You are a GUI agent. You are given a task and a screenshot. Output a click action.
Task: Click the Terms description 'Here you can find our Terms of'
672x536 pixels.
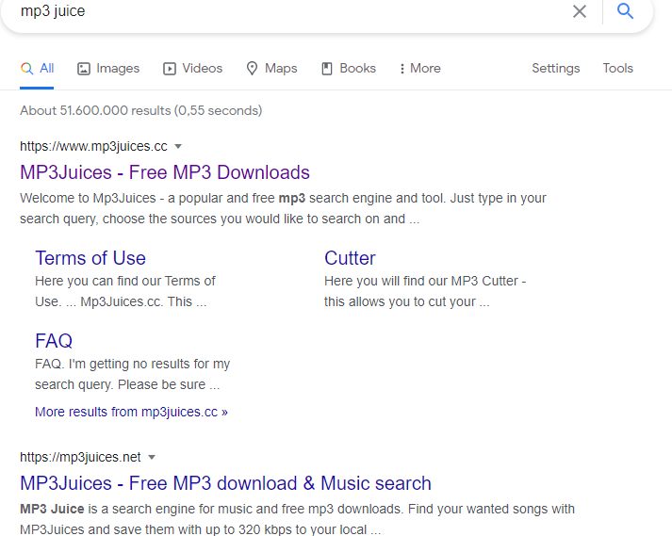125,291
